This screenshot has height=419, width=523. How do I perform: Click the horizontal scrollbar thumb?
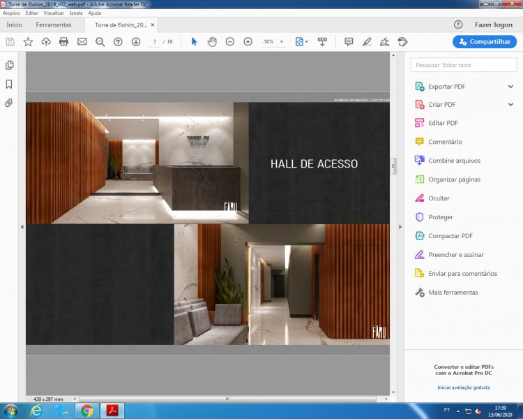coord(227,399)
